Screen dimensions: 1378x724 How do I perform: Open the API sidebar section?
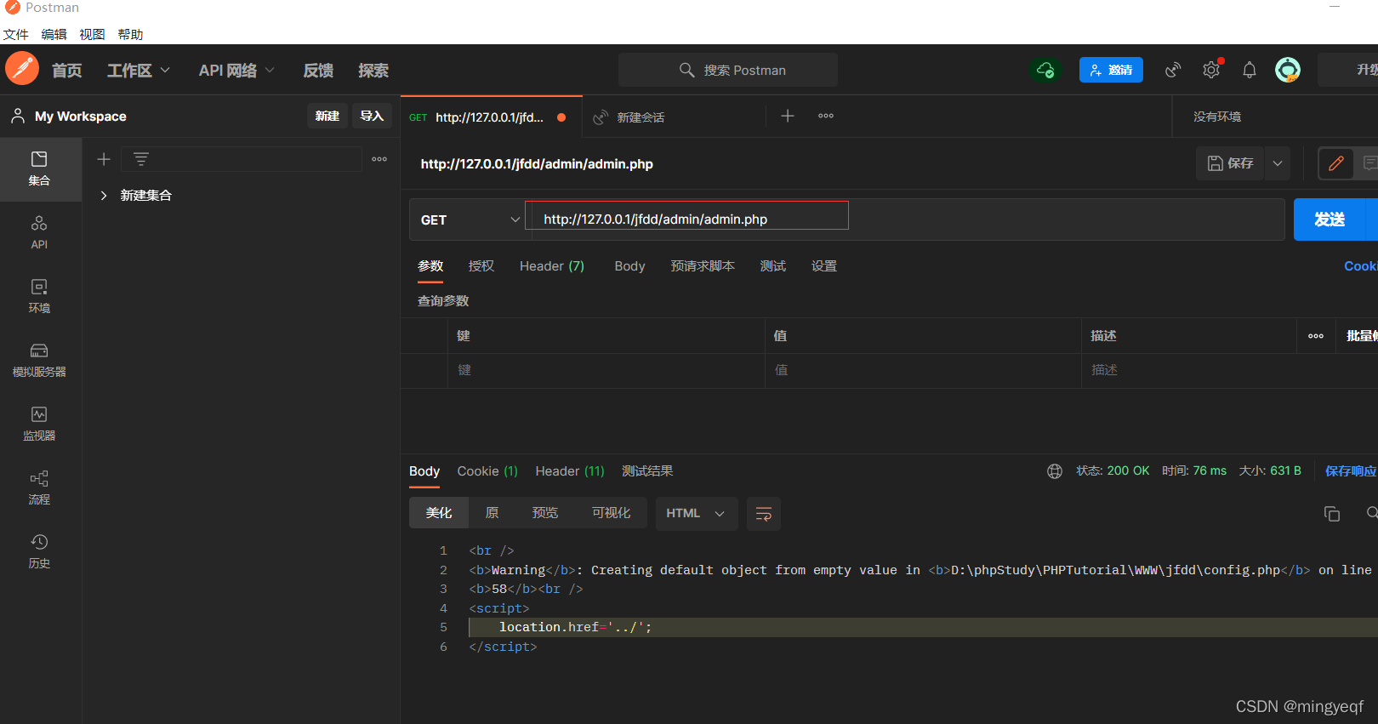39,233
